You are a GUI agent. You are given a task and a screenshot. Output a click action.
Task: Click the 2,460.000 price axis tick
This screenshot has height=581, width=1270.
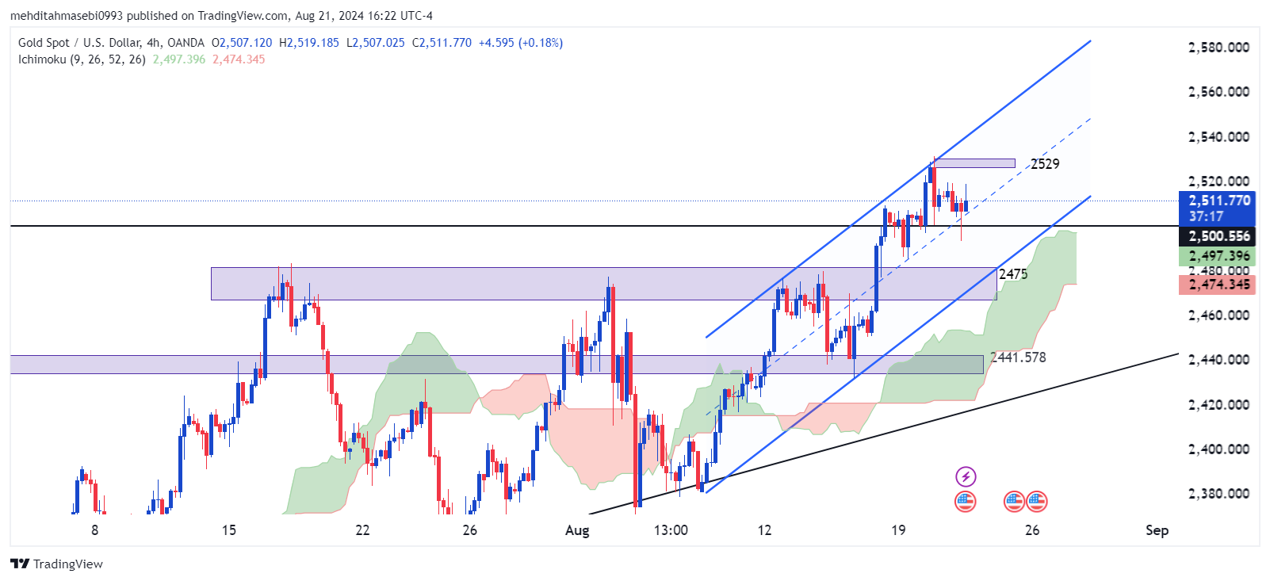[x=1218, y=315]
